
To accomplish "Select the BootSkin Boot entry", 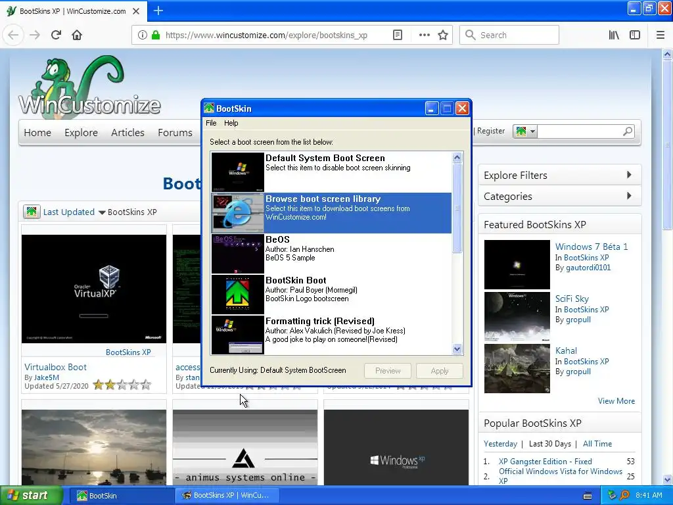I will 331,294.
